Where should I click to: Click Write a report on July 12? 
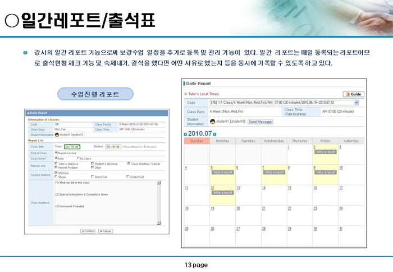[x=222, y=192]
